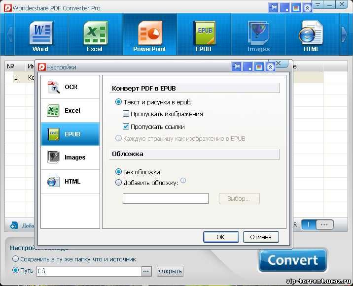This screenshot has height=286, width=353.
Task: Click the add file icon at bottom left
Action: (14, 225)
